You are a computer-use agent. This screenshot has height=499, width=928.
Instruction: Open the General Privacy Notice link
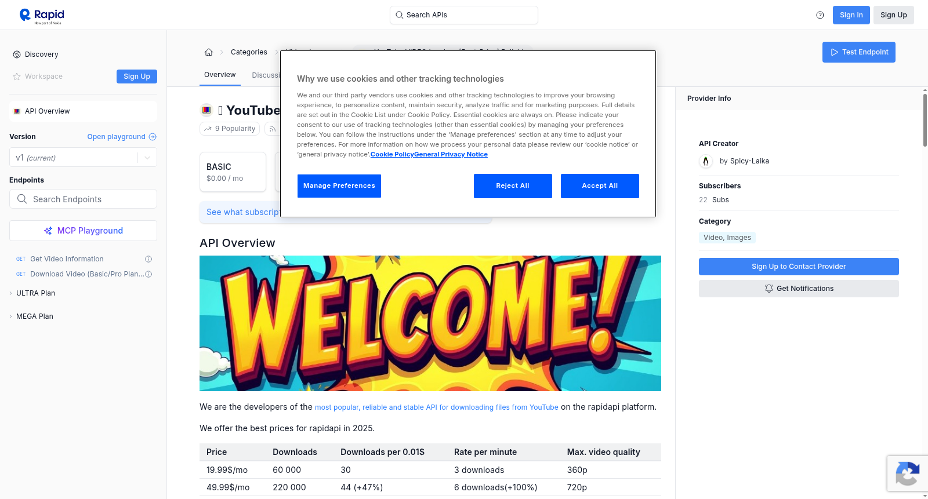tap(451, 154)
